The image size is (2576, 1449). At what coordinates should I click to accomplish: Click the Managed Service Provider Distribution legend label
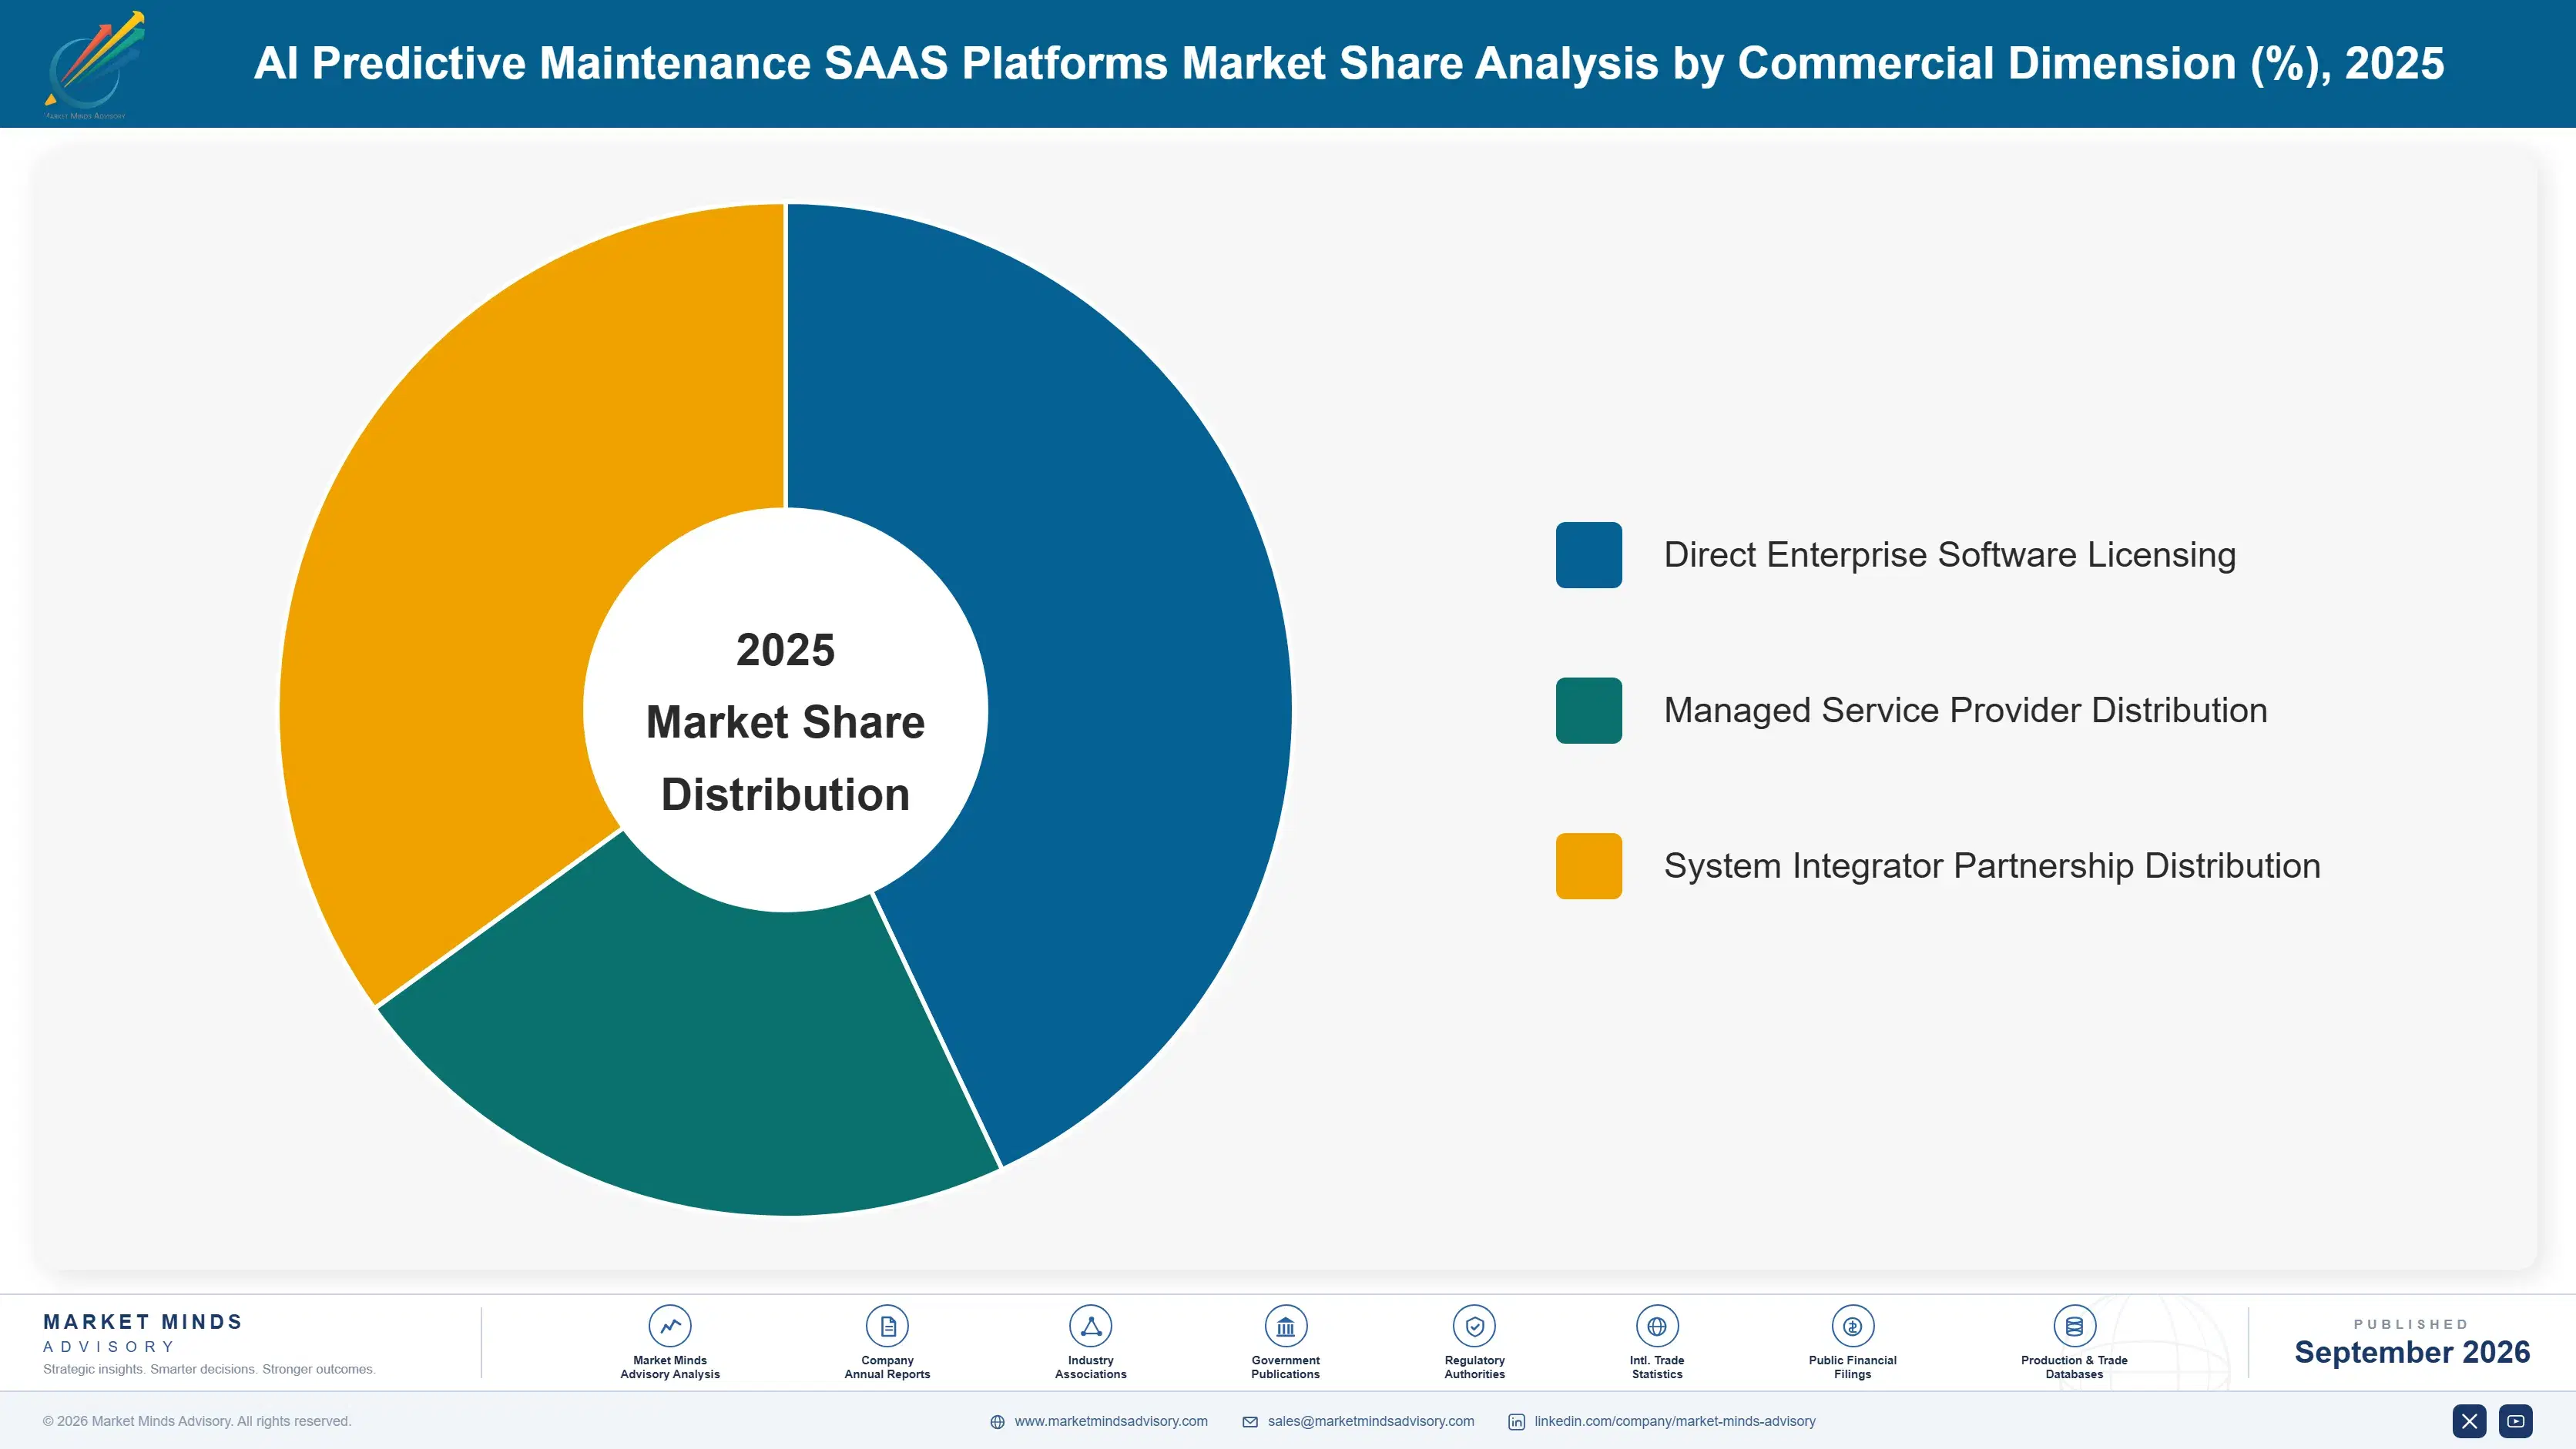coord(1966,711)
